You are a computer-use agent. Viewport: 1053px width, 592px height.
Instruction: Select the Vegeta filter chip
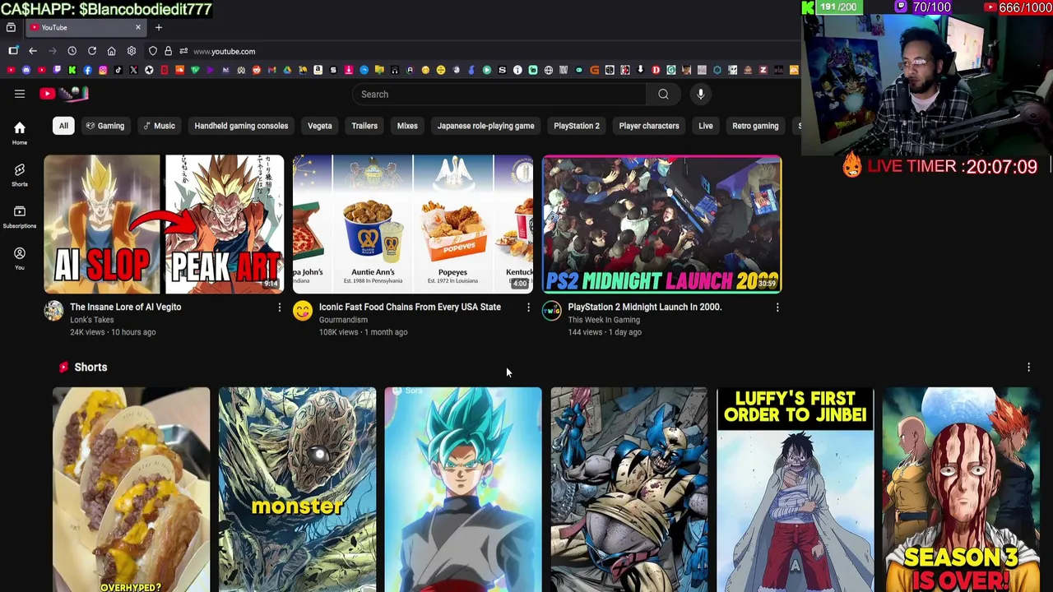click(320, 126)
